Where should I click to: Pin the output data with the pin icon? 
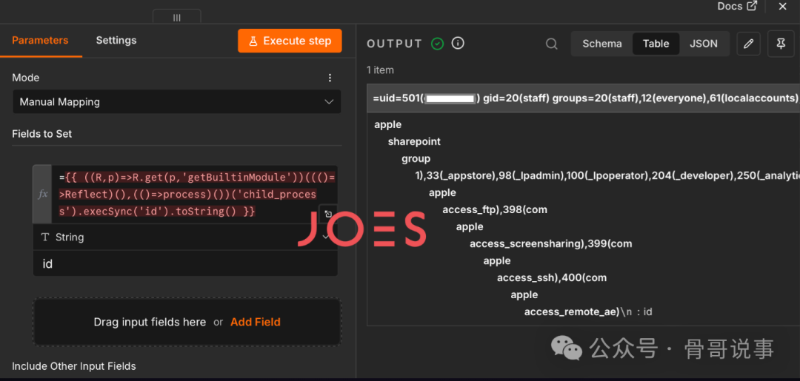coord(781,44)
